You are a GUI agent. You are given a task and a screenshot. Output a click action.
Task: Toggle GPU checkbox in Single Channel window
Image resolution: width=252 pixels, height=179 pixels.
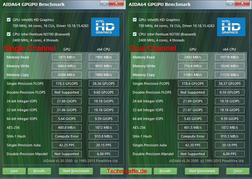pyautogui.click(x=9, y=20)
